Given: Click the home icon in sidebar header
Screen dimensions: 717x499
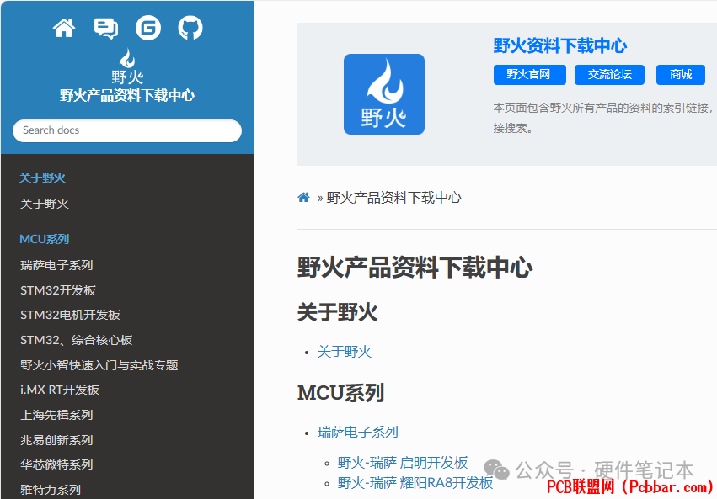Looking at the screenshot, I should click(64, 28).
